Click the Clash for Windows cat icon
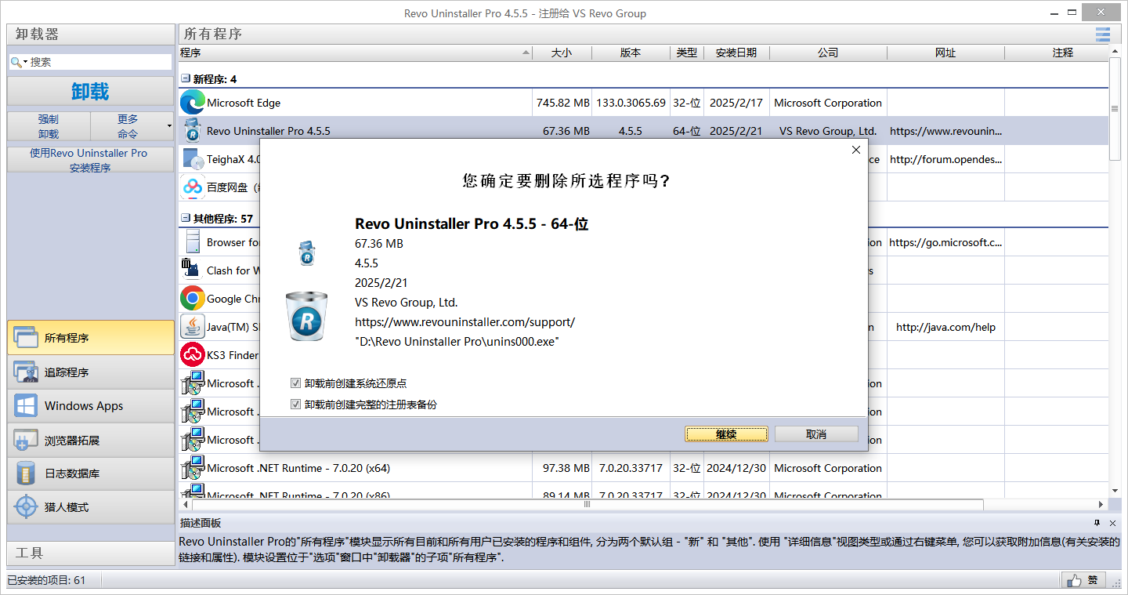 [192, 270]
